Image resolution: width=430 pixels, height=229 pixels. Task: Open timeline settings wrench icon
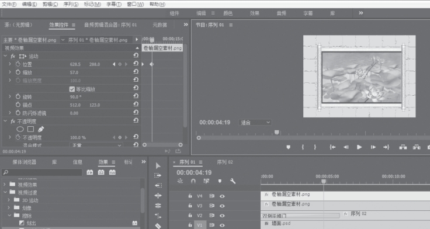233,181
